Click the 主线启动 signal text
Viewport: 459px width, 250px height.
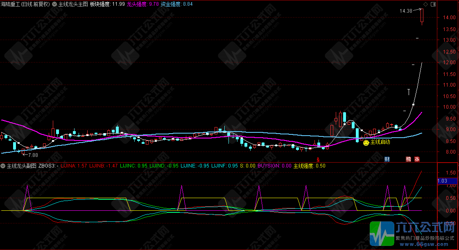point(380,143)
